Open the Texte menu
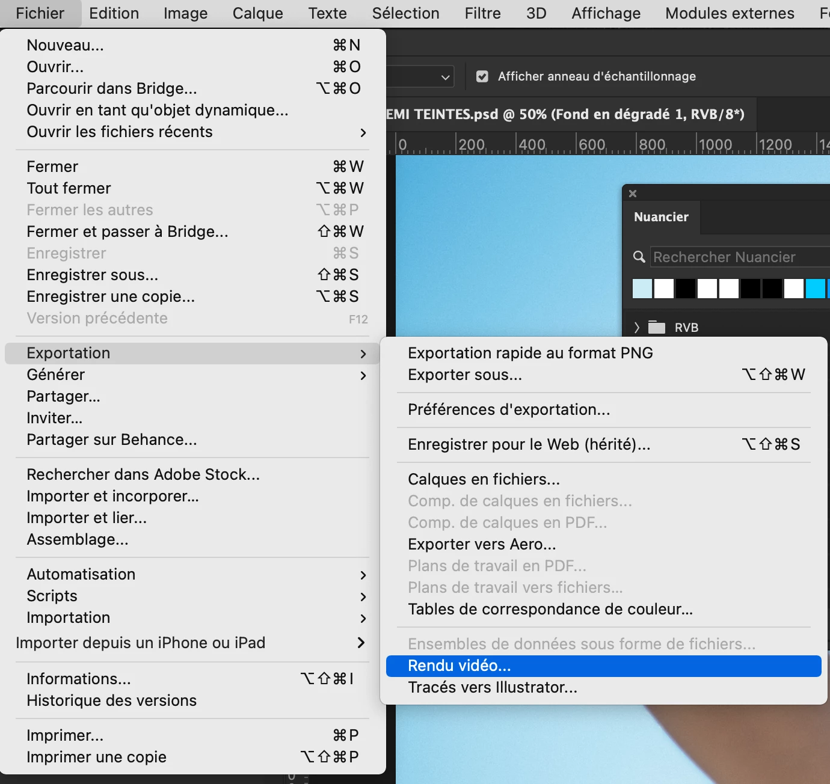This screenshot has width=830, height=784. pyautogui.click(x=328, y=13)
